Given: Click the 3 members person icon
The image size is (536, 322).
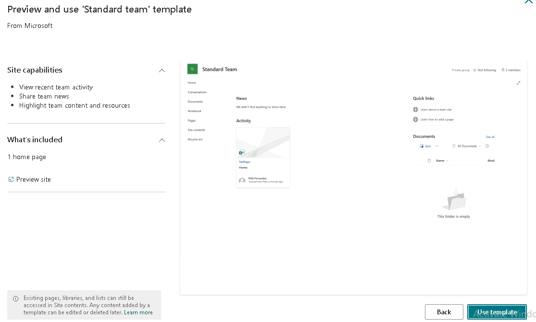Looking at the screenshot, I should click(503, 70).
